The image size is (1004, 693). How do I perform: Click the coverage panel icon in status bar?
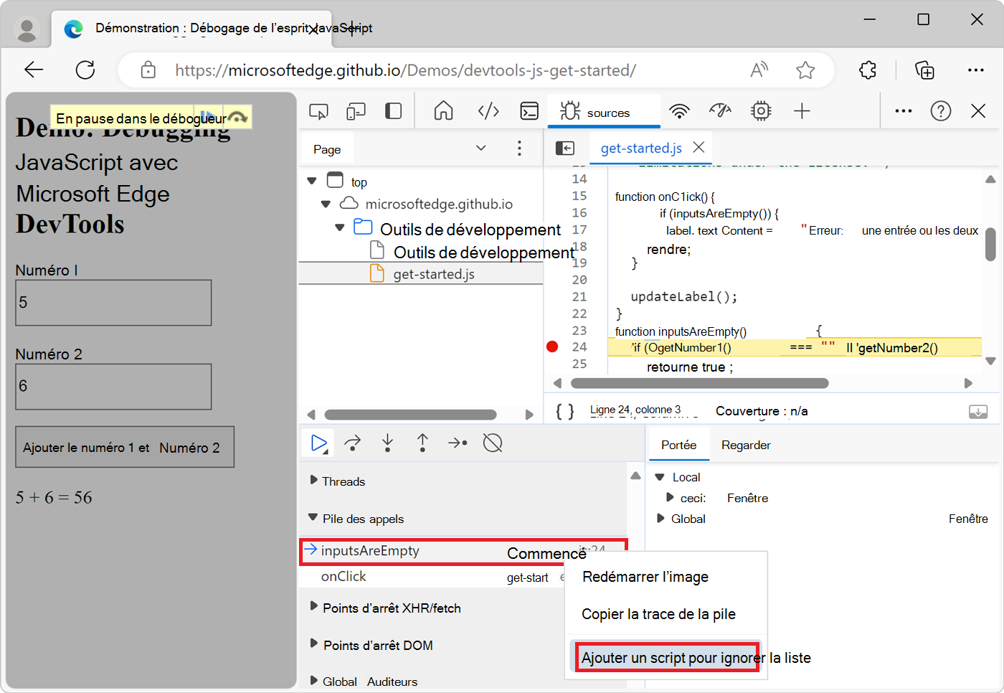[x=978, y=412]
